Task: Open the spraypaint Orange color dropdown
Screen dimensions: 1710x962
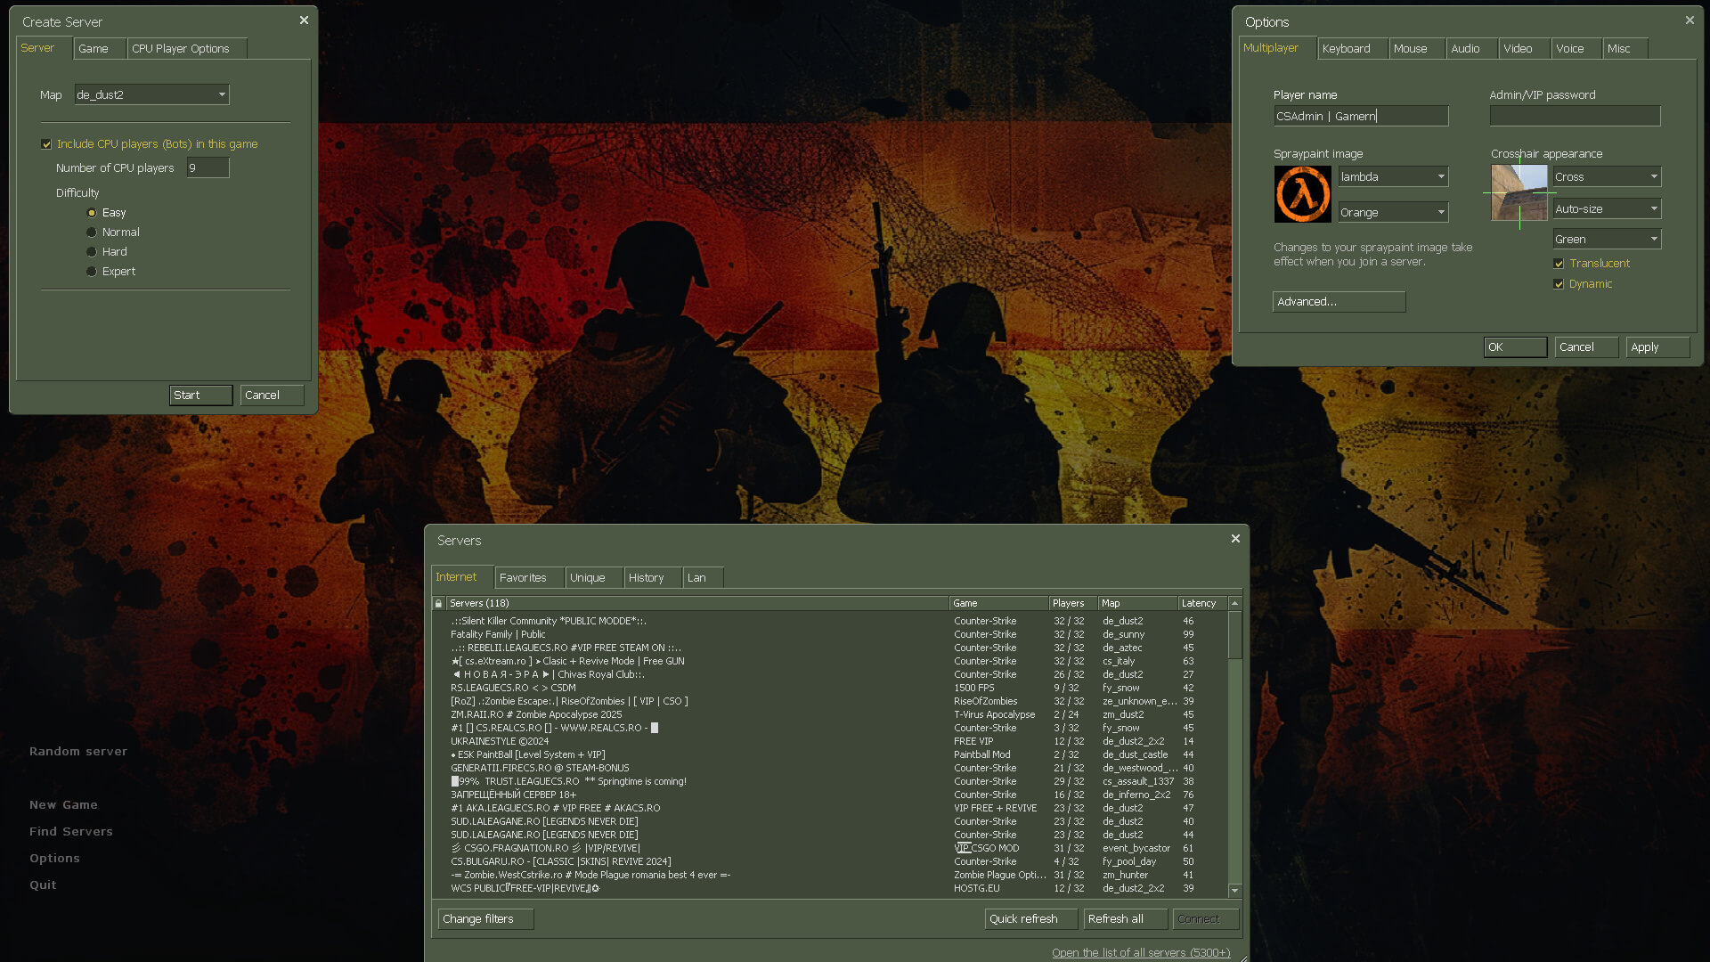Action: pos(1393,212)
